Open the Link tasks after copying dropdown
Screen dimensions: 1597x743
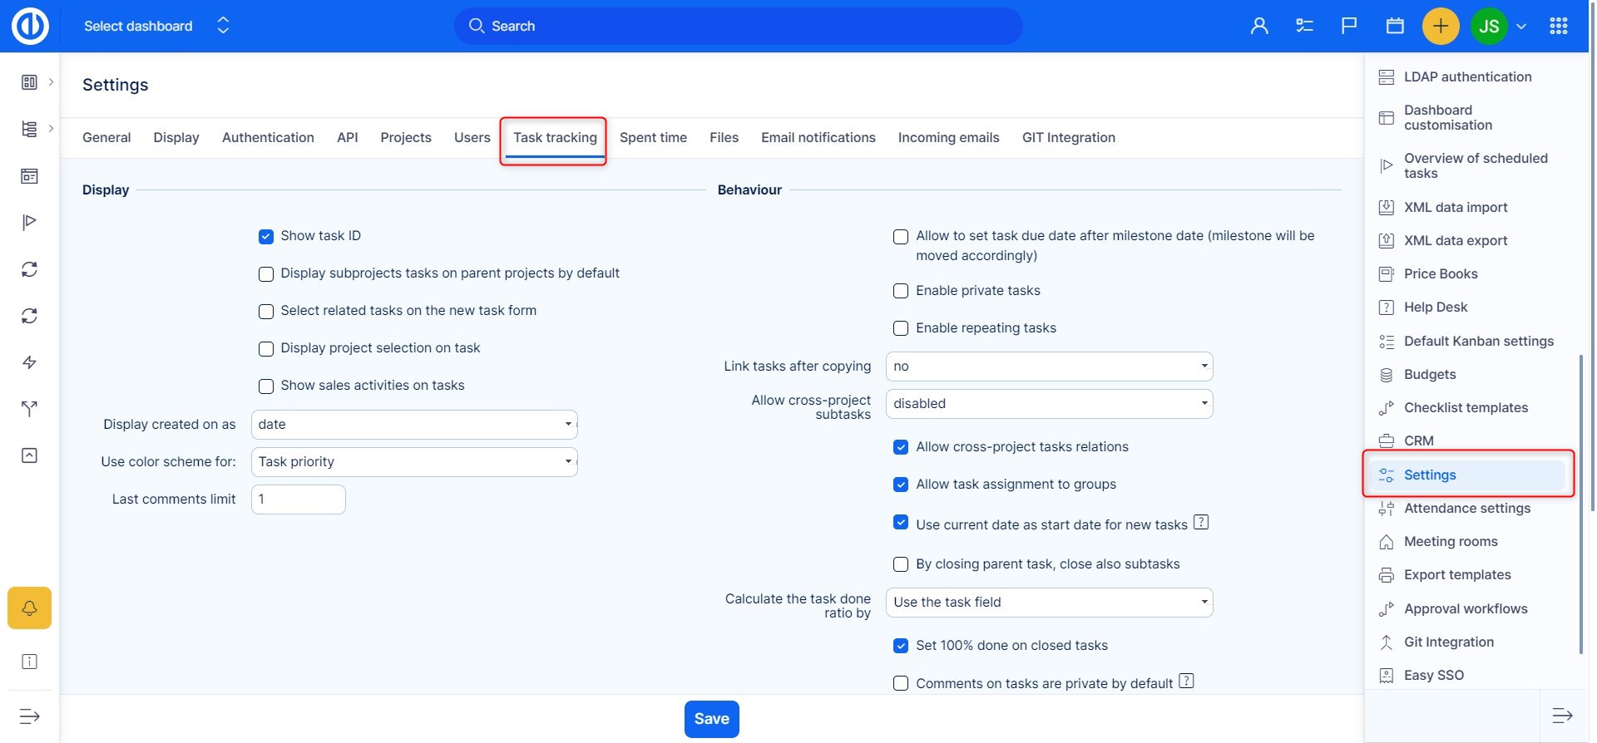(1049, 367)
